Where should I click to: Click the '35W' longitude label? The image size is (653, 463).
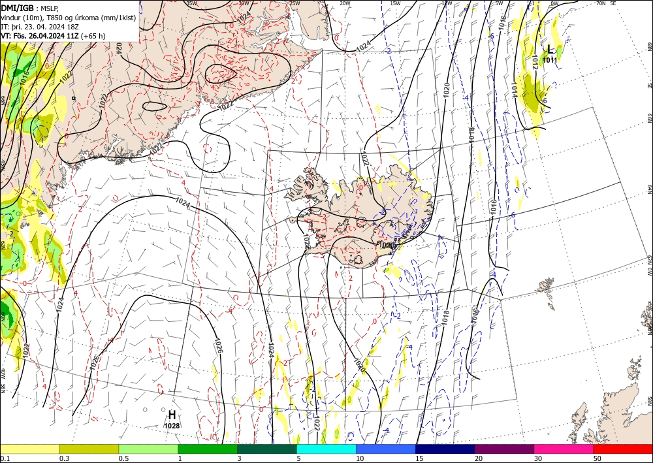pyautogui.click(x=191, y=3)
